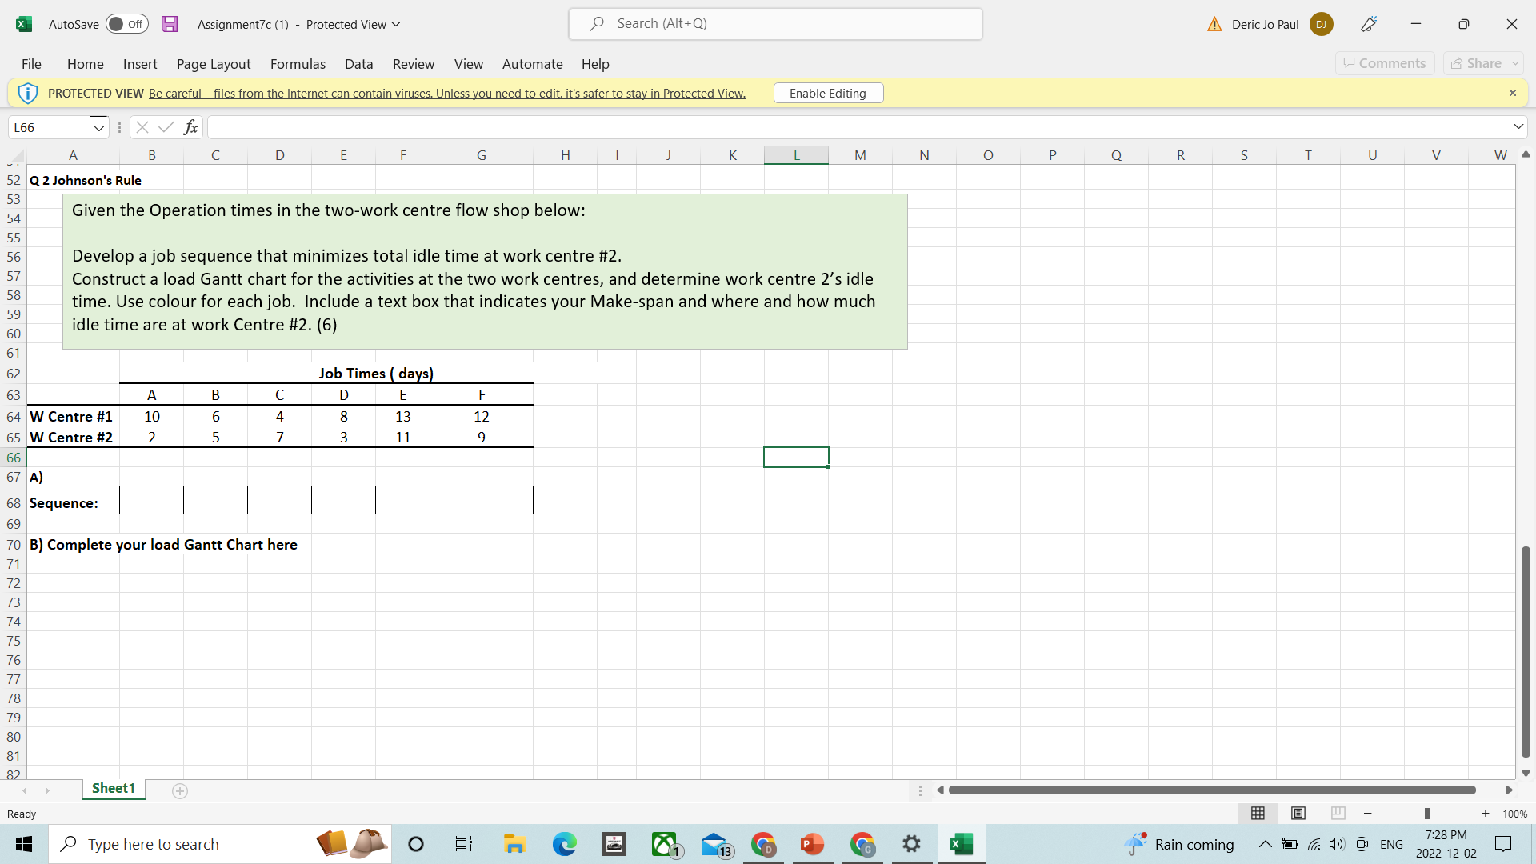Switch to the Formulas ribbon tab
Viewport: 1536px width, 864px height.
point(298,64)
